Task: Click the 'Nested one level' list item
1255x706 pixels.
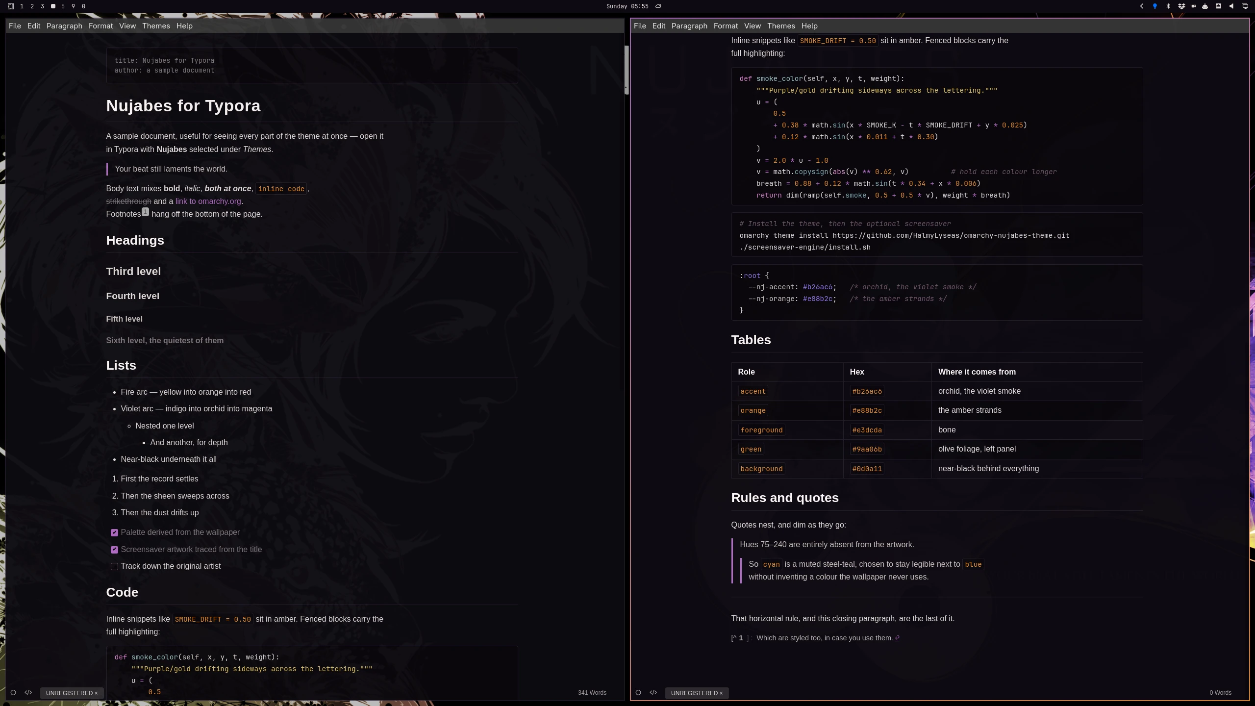Action: tap(165, 426)
